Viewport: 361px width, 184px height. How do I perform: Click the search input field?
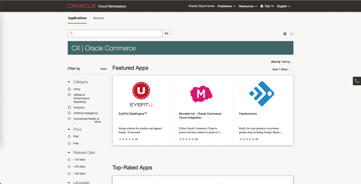coord(115,33)
